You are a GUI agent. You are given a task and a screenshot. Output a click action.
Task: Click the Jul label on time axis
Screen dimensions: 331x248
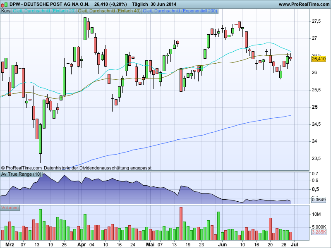click(x=295, y=245)
